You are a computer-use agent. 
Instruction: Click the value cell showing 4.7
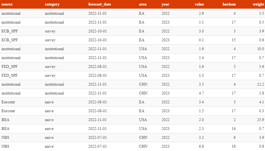click(201, 93)
